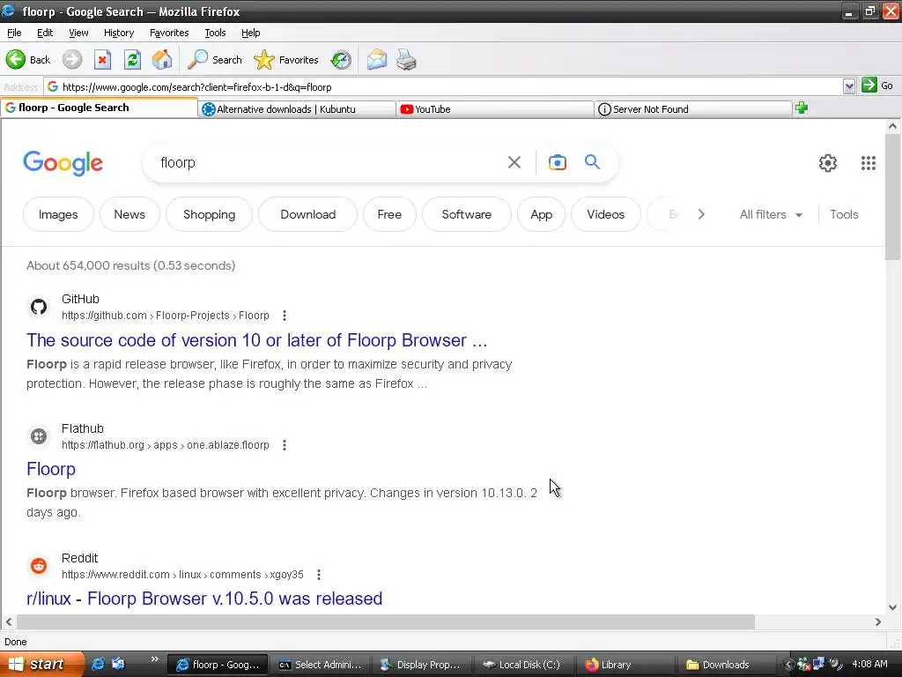Select the Software filter chip
902x677 pixels.
[x=467, y=214]
